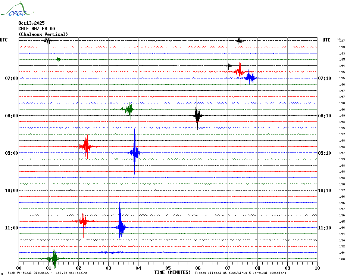
Task: Click the large black event on 08:00 trace
Action: tap(197, 115)
